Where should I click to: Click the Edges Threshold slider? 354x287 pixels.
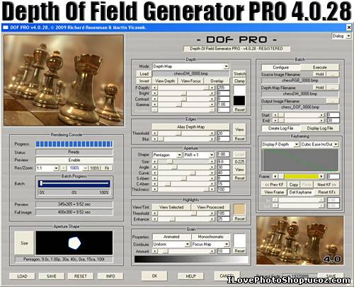(x=183, y=134)
